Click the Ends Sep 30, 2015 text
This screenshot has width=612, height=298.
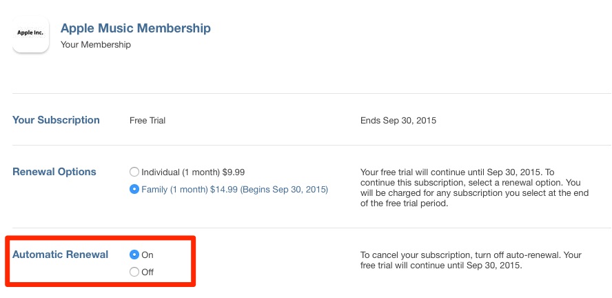tap(398, 121)
